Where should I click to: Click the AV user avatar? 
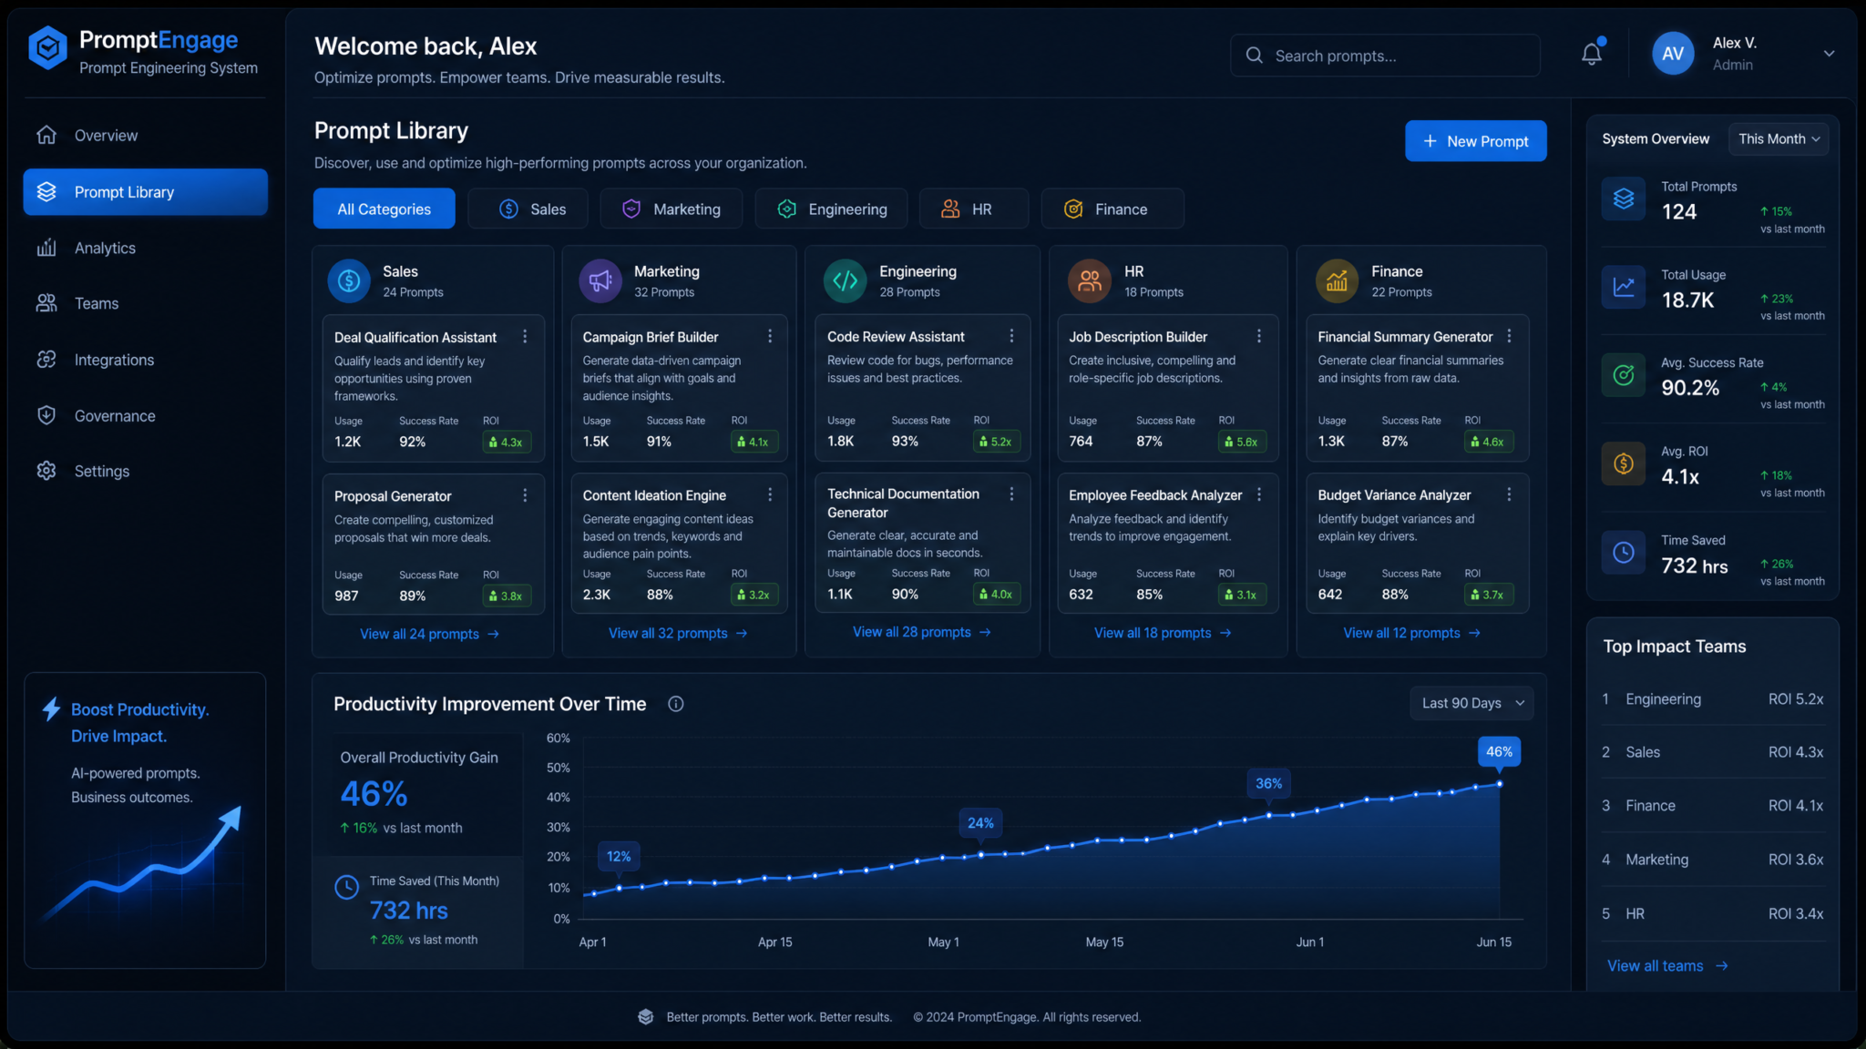[1673, 54]
